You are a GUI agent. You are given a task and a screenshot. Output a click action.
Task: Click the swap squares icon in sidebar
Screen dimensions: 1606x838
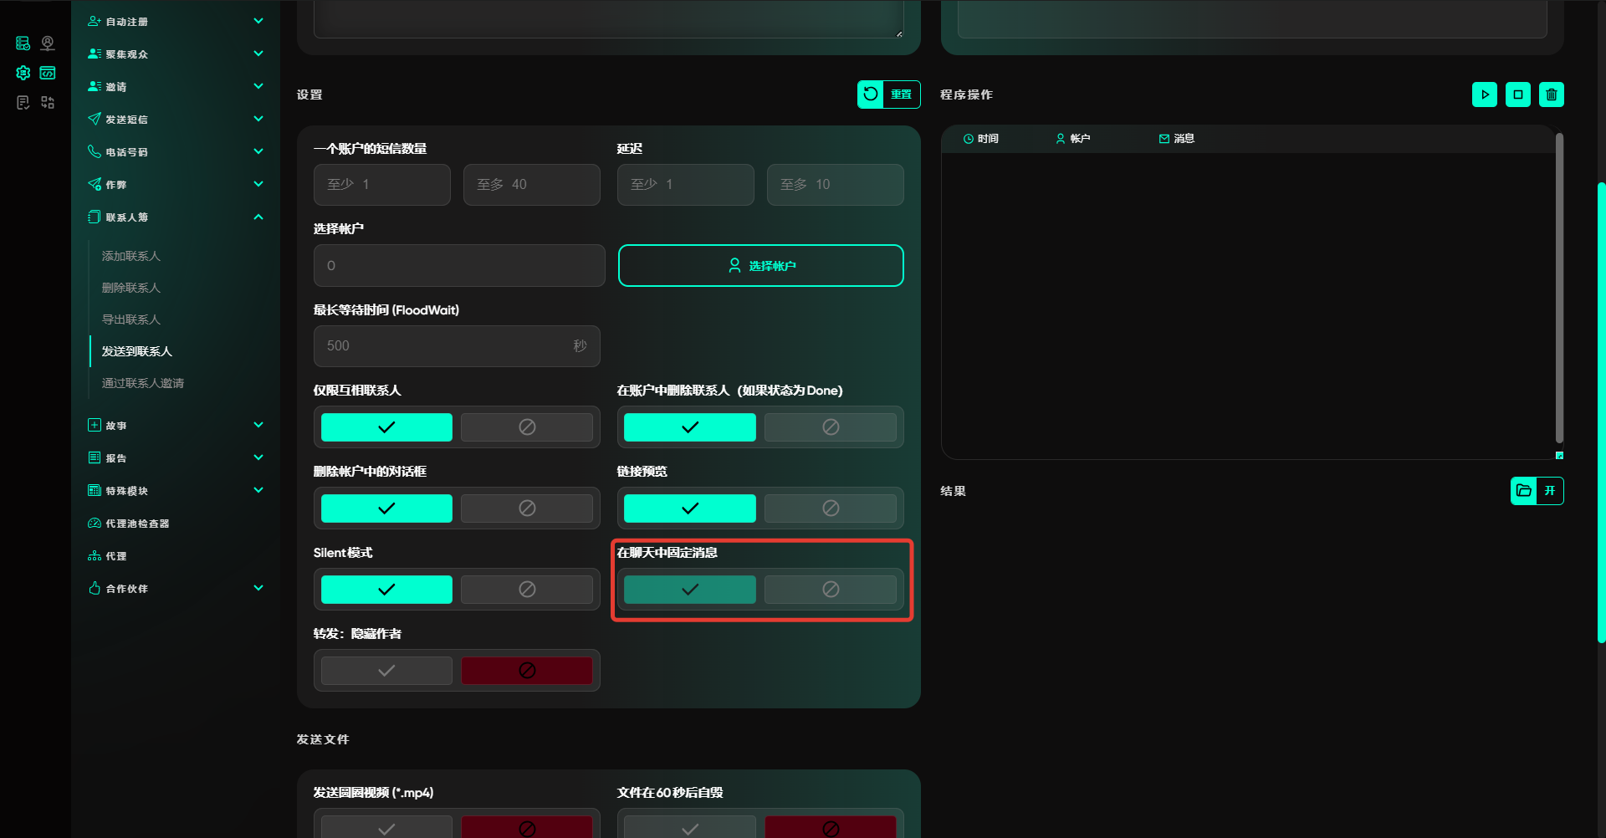[x=48, y=103]
